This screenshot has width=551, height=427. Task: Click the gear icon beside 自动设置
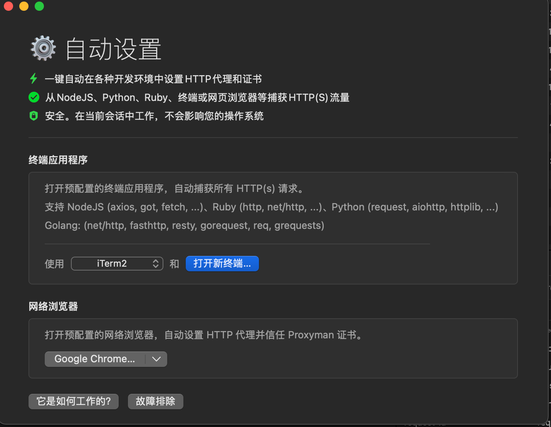pos(43,49)
